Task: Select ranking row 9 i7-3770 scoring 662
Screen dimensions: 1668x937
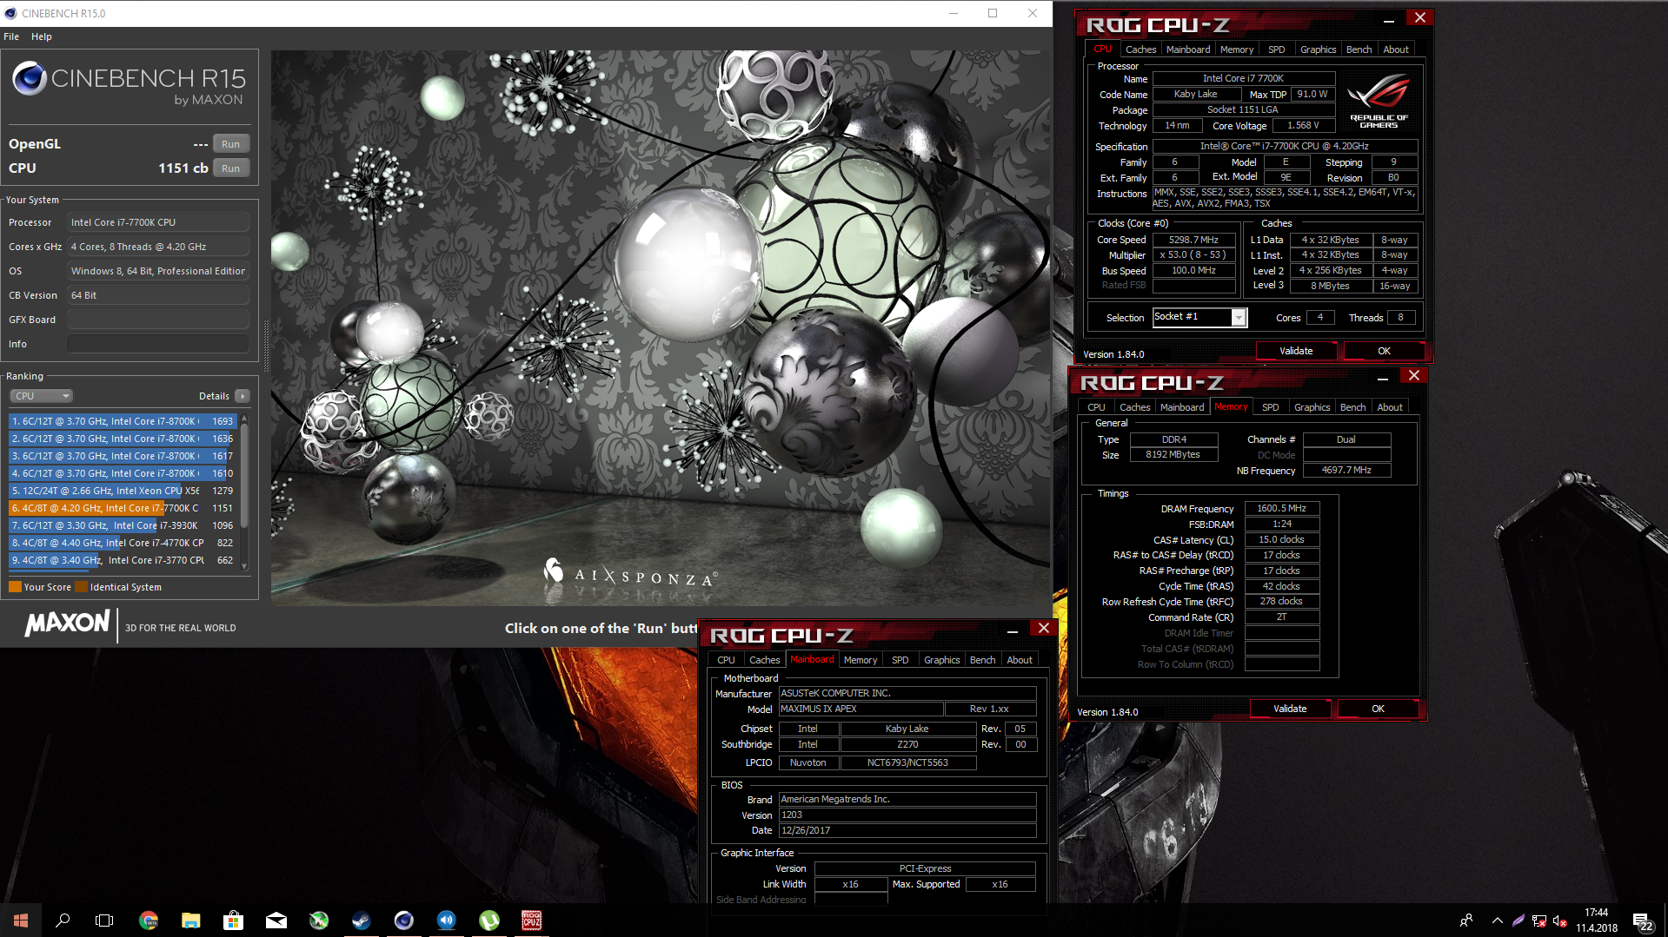Action: tap(123, 560)
